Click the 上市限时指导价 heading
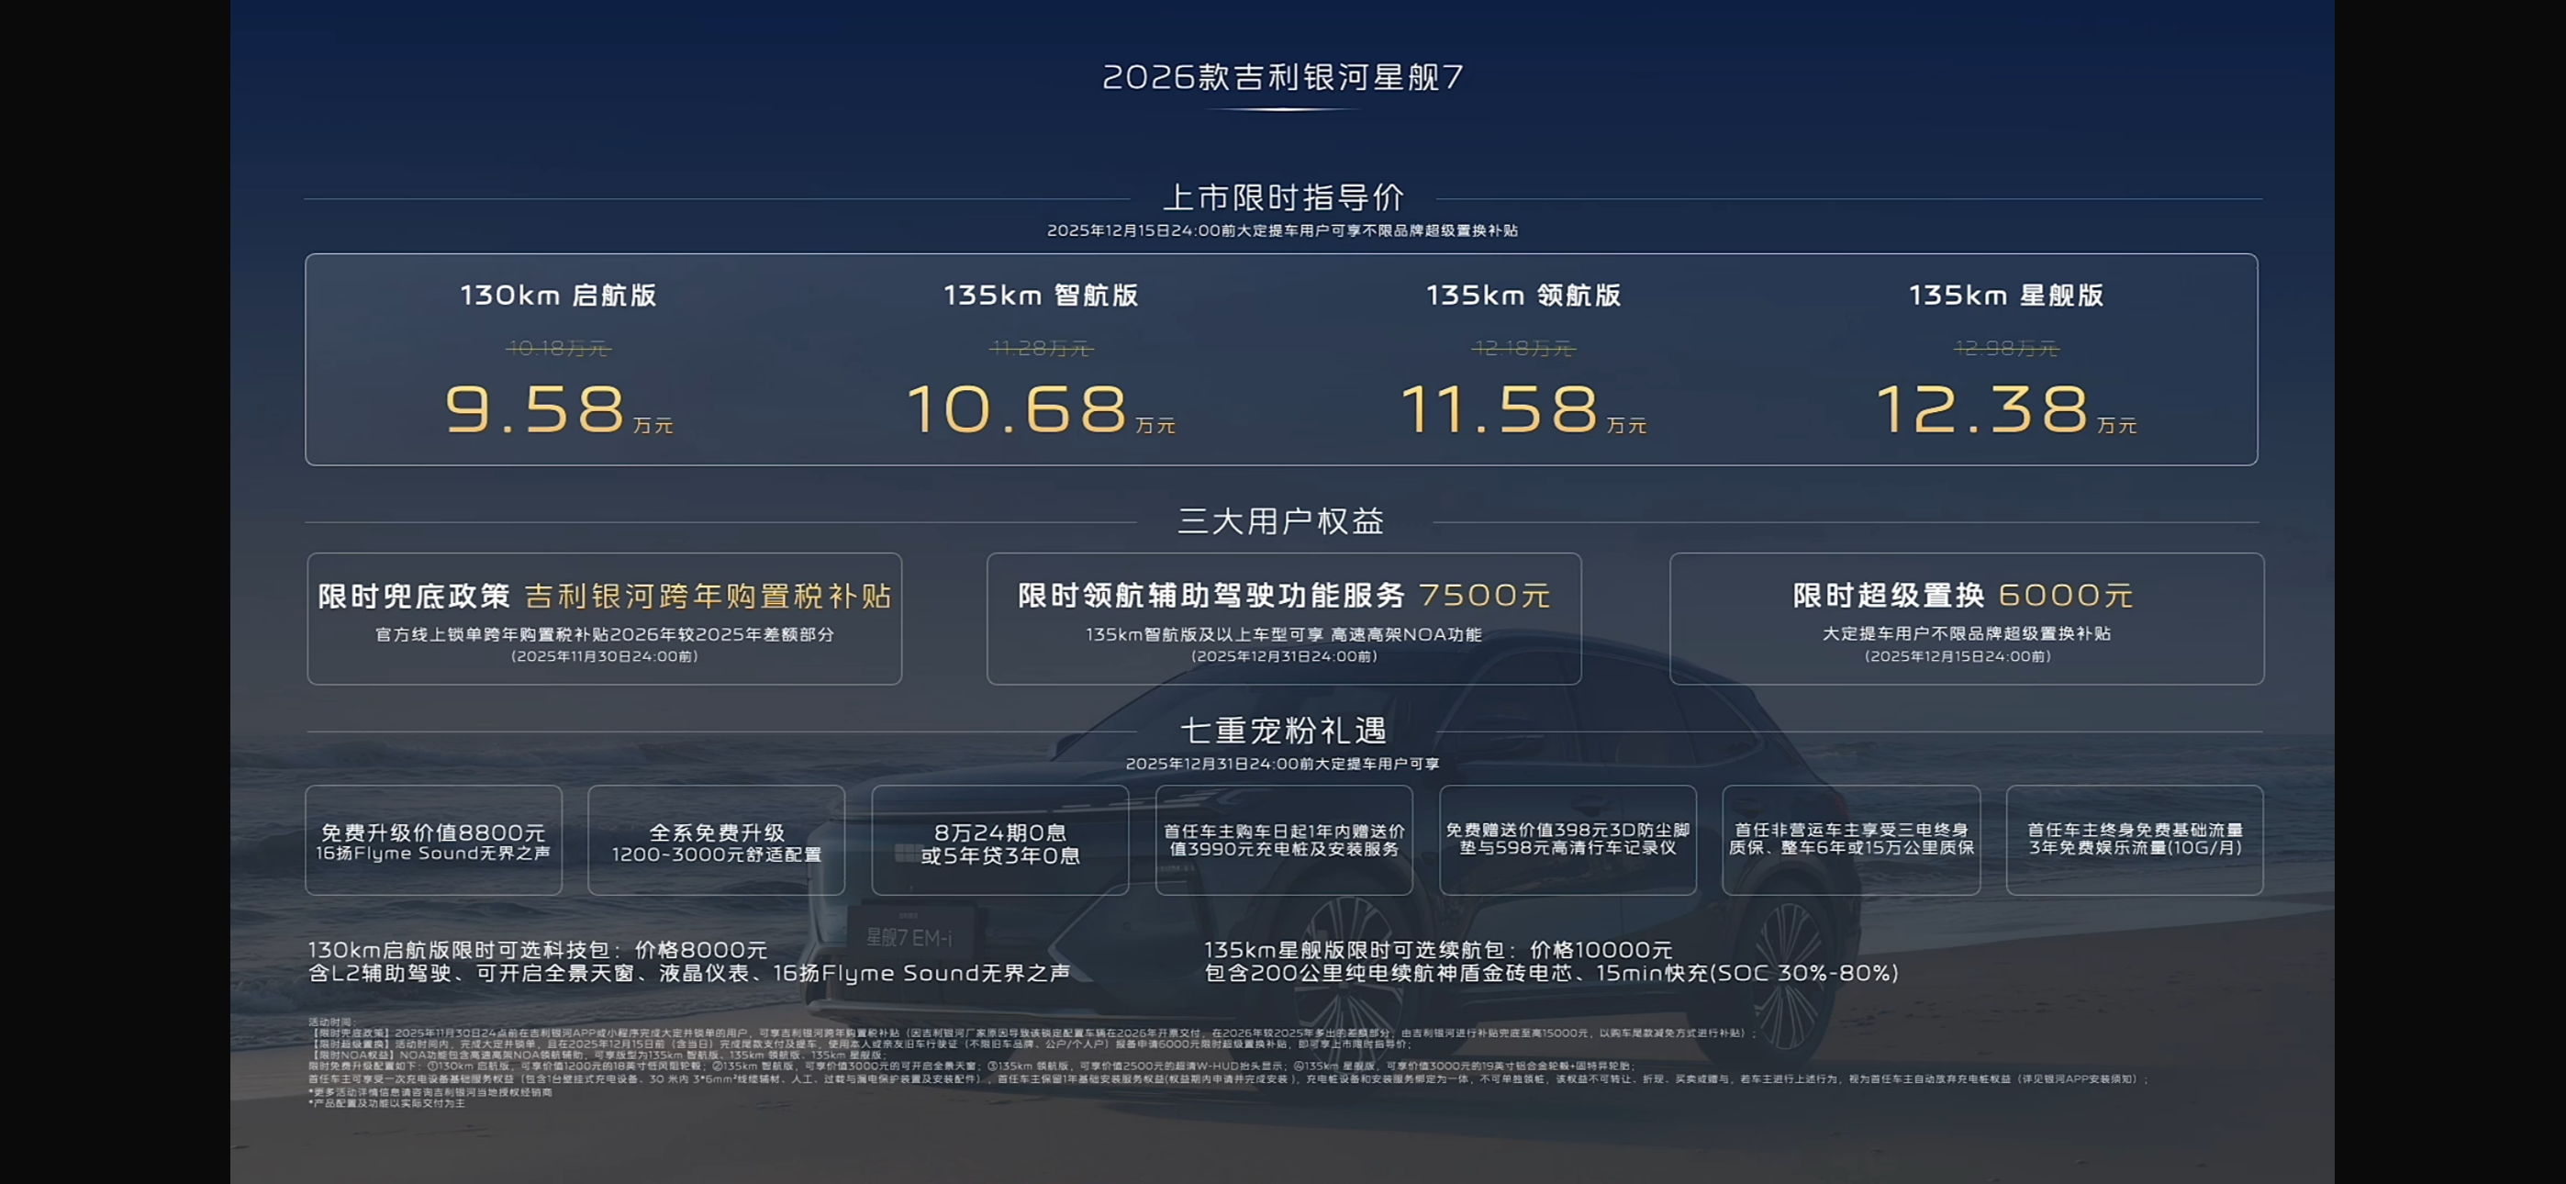The width and height of the screenshot is (2566, 1184). [1282, 197]
